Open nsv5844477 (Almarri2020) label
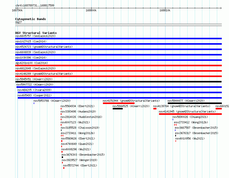Viewport: 229px width, 178px height. point(186,101)
